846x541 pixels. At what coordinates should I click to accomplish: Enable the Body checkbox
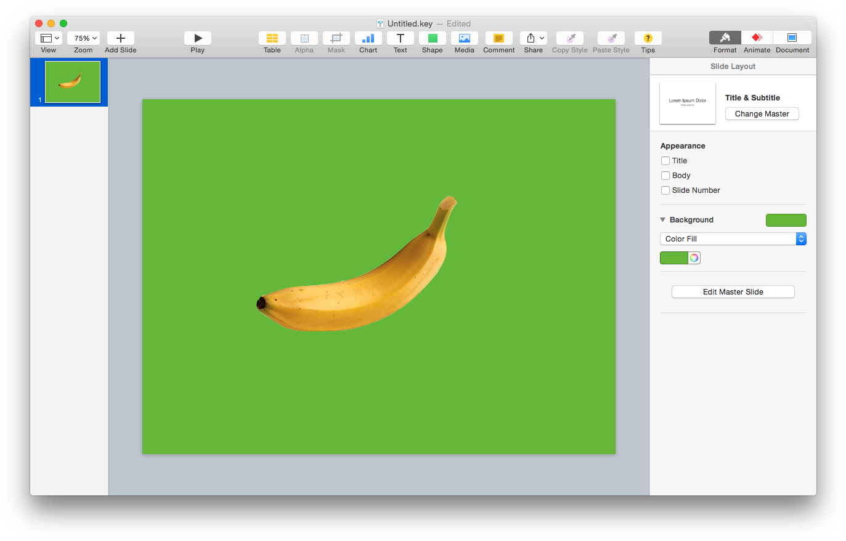(665, 176)
